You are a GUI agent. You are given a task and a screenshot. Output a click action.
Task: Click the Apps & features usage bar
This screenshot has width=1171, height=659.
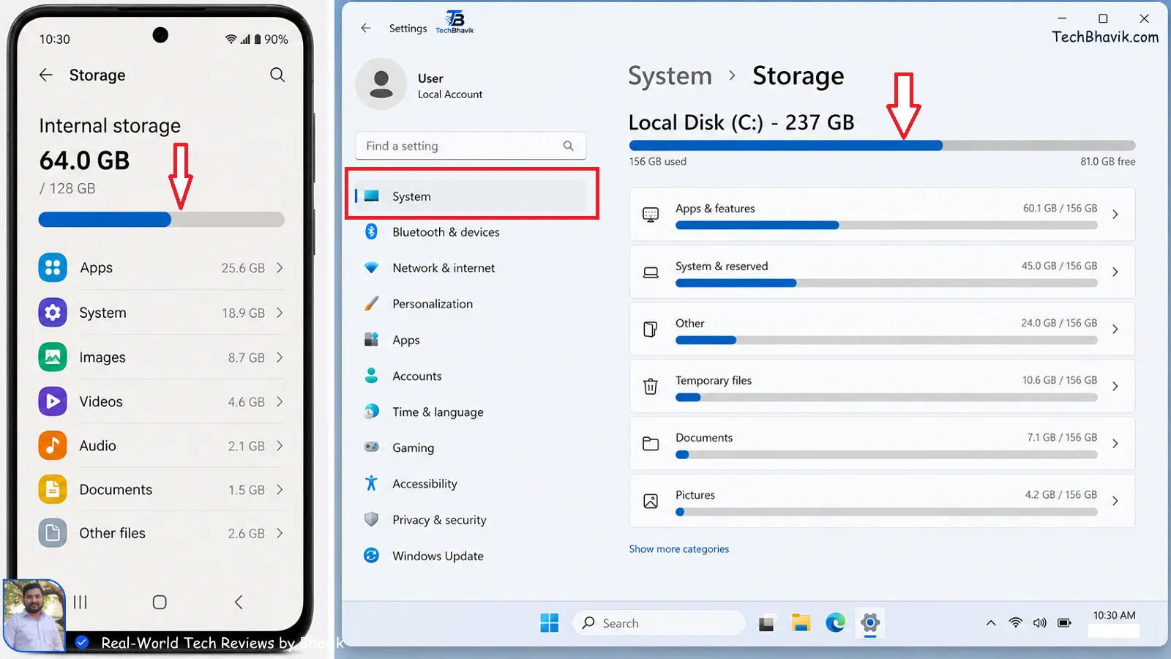(886, 226)
